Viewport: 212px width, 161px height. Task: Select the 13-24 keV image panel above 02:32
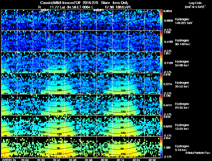(x=152, y=126)
